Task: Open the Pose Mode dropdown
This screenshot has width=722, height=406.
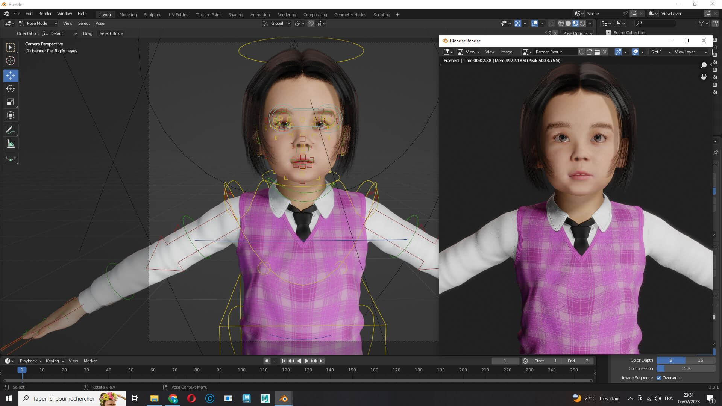Action: click(x=38, y=23)
